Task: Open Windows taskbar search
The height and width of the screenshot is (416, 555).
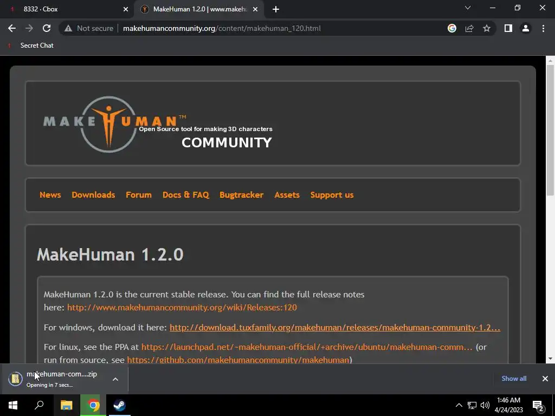Action: point(39,405)
